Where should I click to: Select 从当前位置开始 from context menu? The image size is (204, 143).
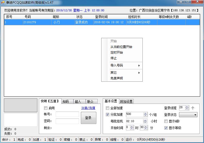(122, 47)
